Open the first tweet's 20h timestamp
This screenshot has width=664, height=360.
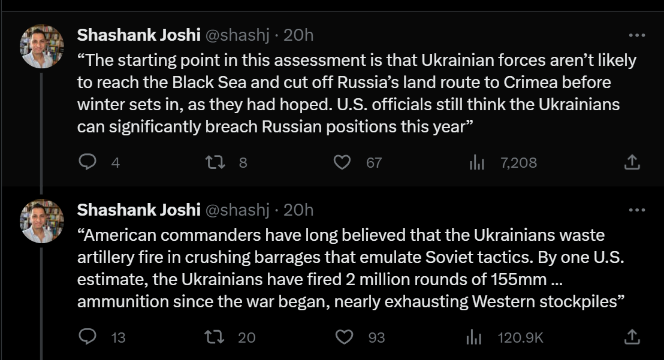pyautogui.click(x=298, y=35)
